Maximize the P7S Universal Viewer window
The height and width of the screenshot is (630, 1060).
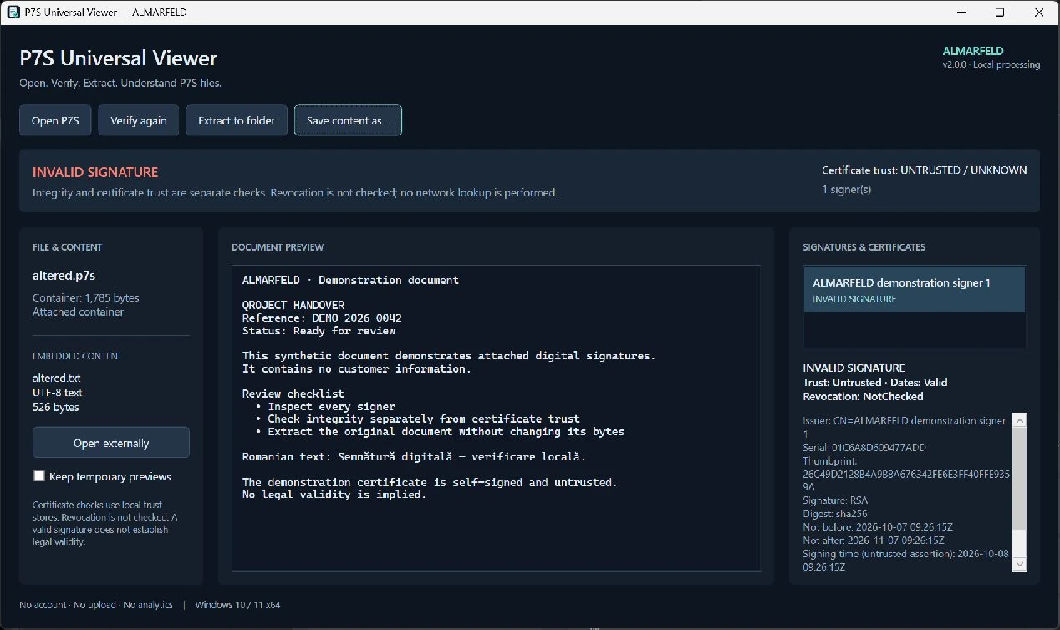(x=1000, y=13)
